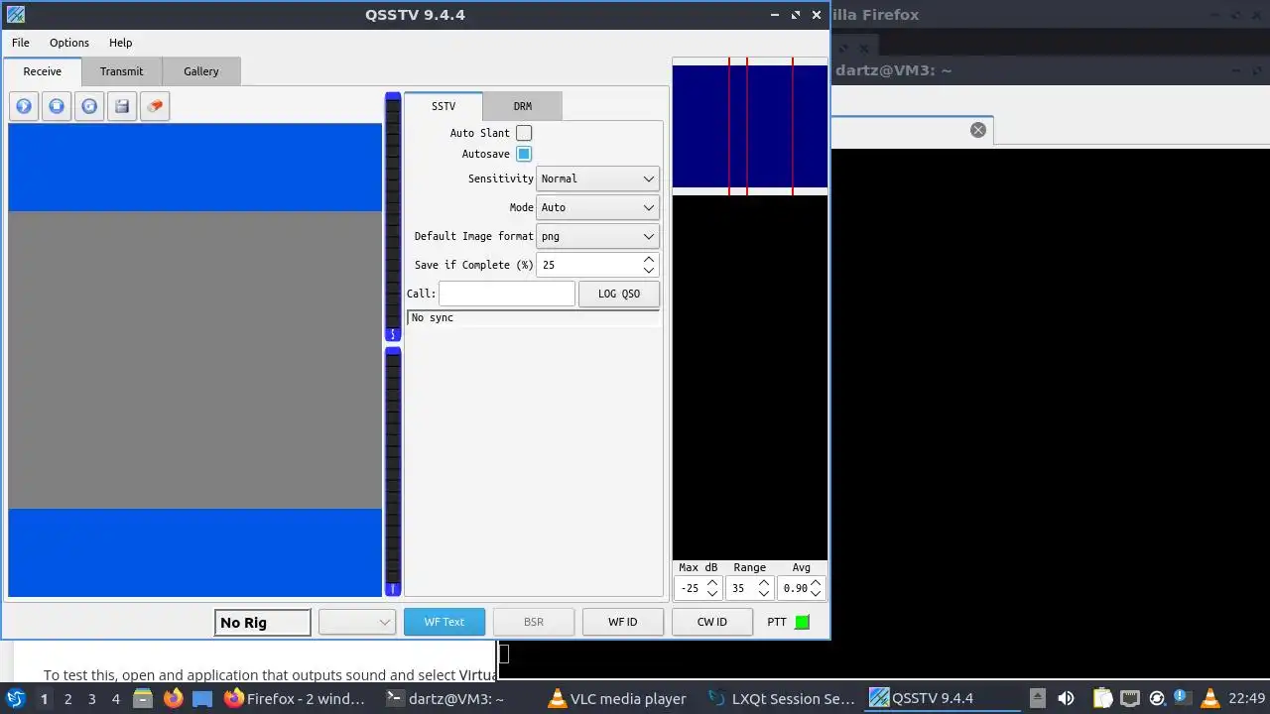Click in the Call input field
This screenshot has width=1270, height=714.
coord(507,294)
